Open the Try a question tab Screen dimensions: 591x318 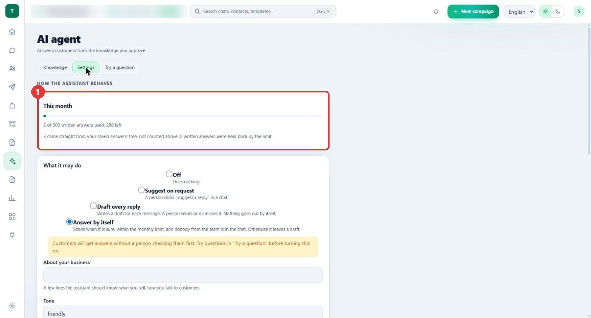(120, 67)
